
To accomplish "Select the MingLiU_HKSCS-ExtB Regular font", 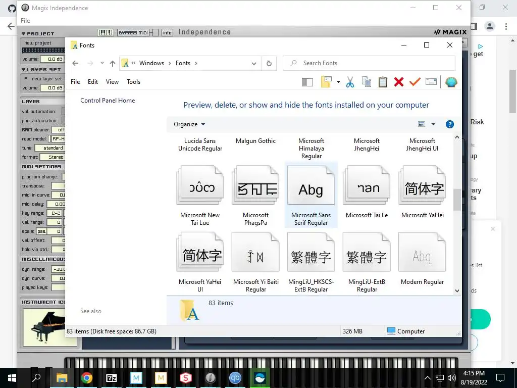I will (x=311, y=262).
